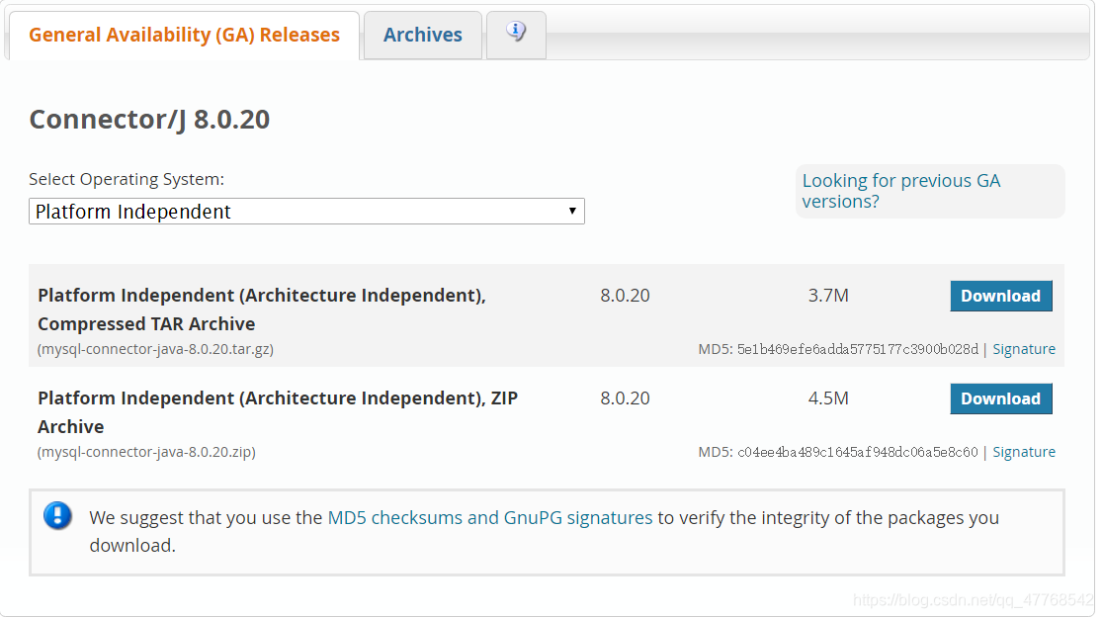1103x618 pixels.
Task: Click the blue exclamation notice icon
Action: coord(57,516)
